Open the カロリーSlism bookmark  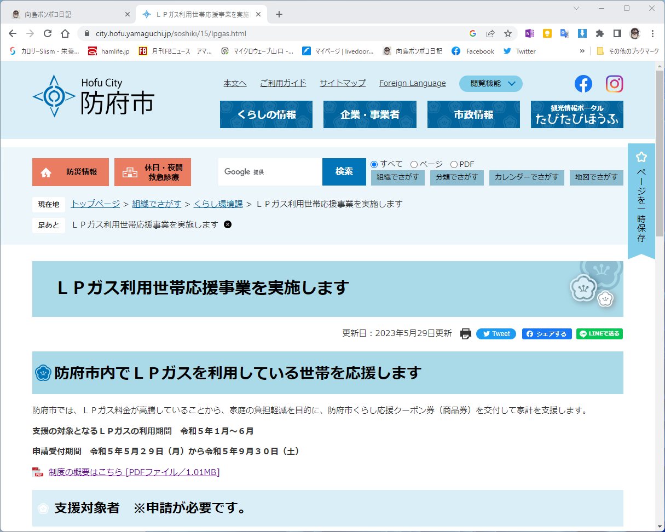[x=44, y=51]
